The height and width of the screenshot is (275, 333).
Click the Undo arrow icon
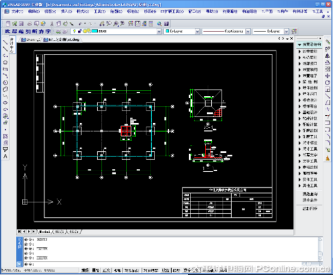click(x=80, y=23)
